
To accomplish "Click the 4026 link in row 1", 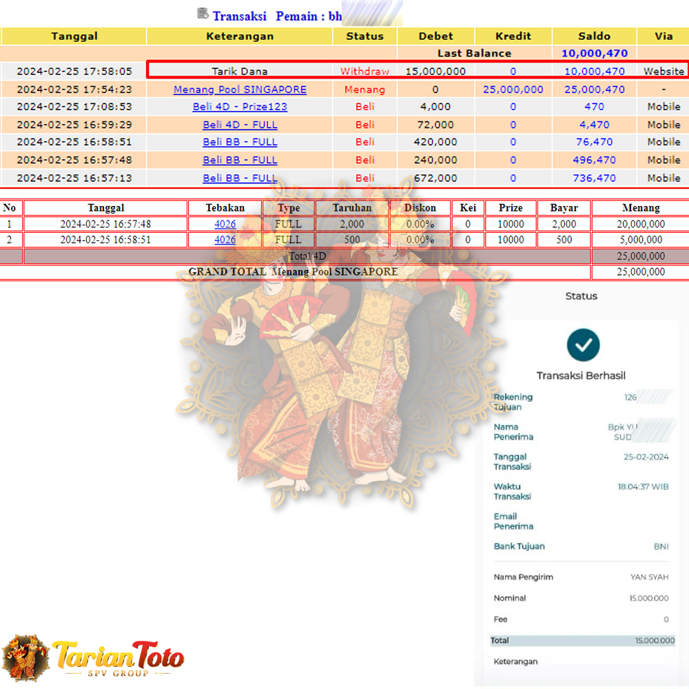I will 225,224.
